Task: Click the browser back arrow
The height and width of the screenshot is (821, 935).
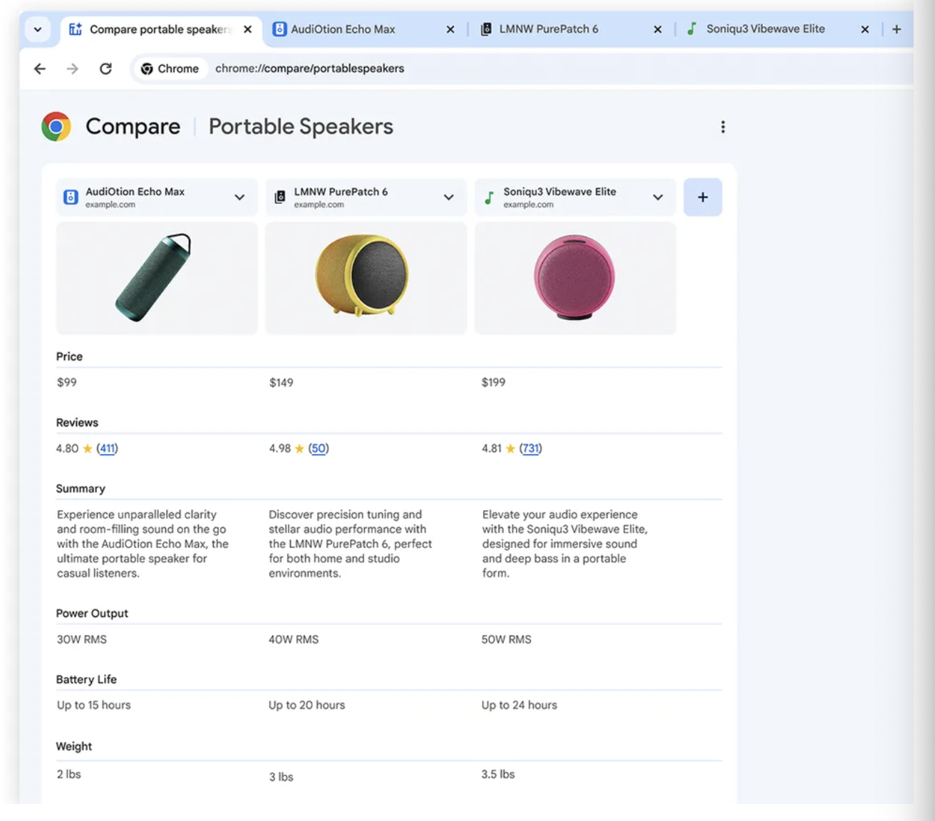Action: 40,68
